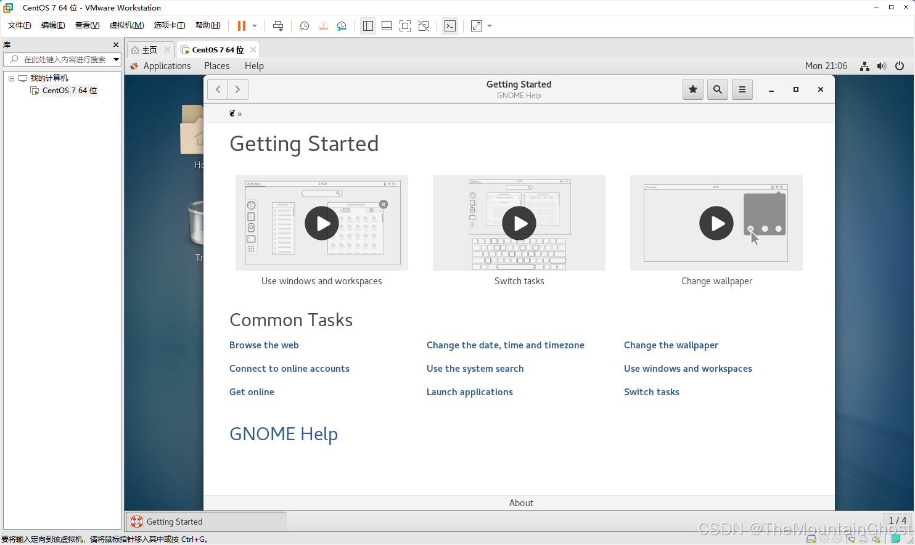Switch to the 主页 tab
This screenshot has height=545, width=915.
[x=149, y=50]
